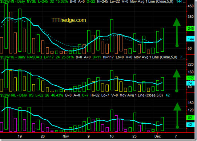The width and height of the screenshot is (197, 141).
Task: Click the $52WHN symbol label
Action: [7, 1]
